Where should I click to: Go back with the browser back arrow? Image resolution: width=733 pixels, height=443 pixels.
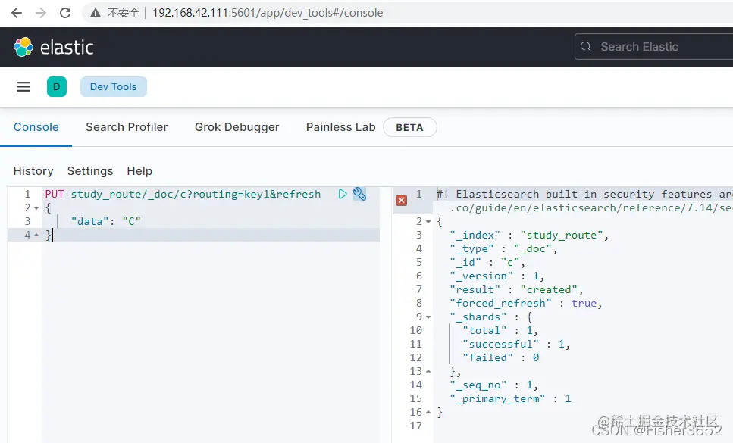17,13
